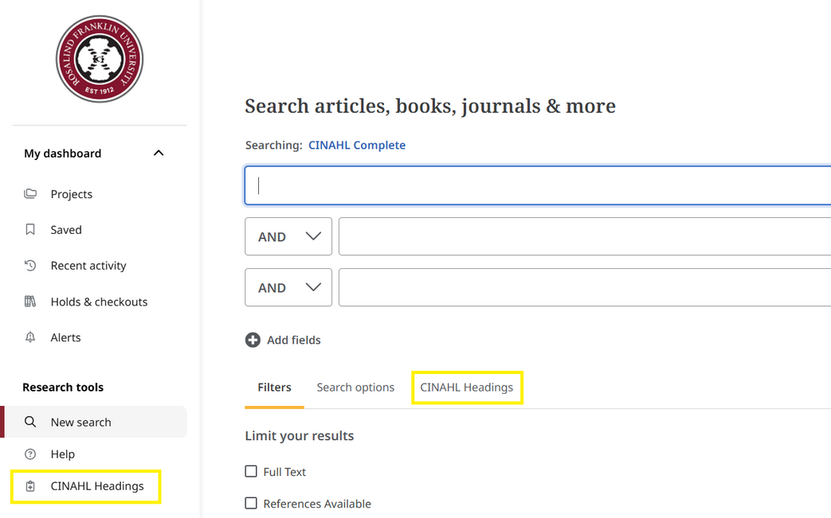831x518 pixels.
Task: Go to Holds & checkouts
Action: [x=99, y=302]
